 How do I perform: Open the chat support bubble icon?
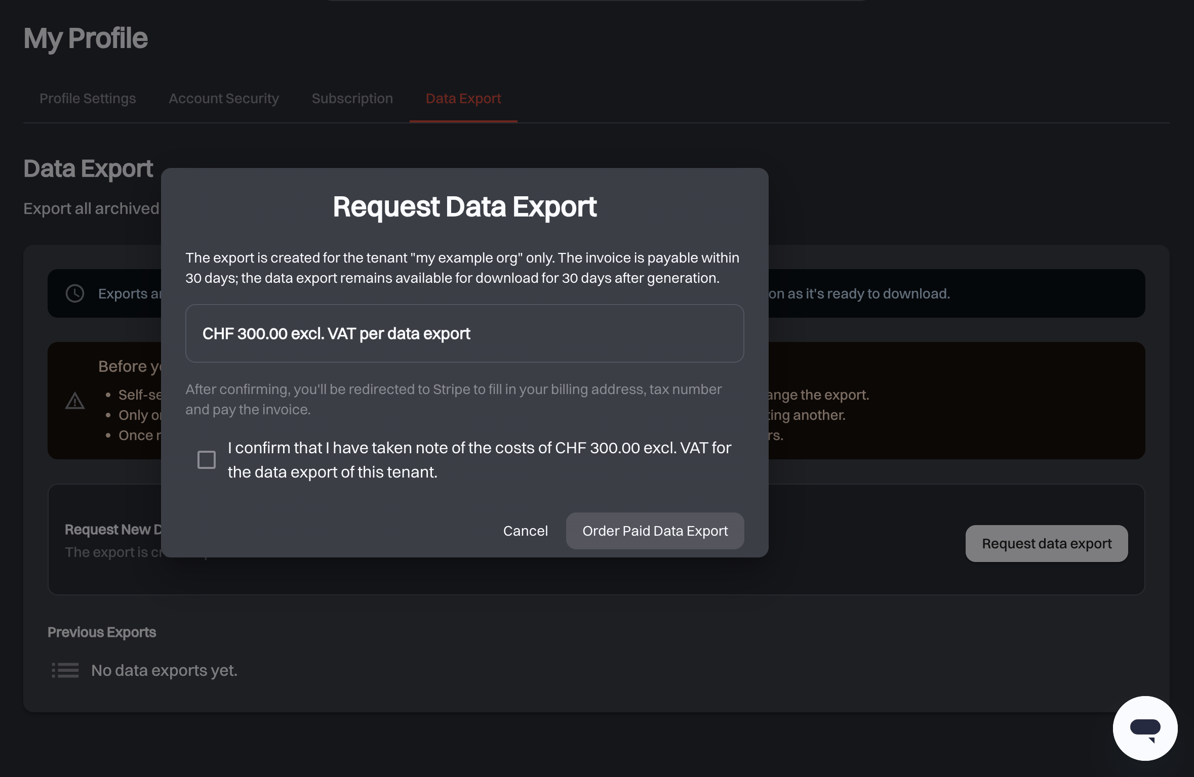(x=1145, y=728)
